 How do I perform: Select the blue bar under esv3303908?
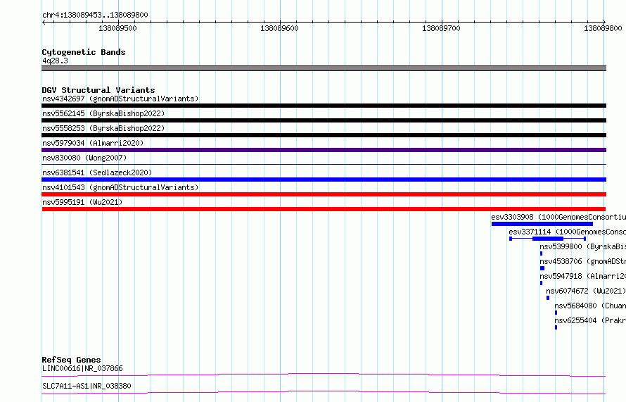542,224
